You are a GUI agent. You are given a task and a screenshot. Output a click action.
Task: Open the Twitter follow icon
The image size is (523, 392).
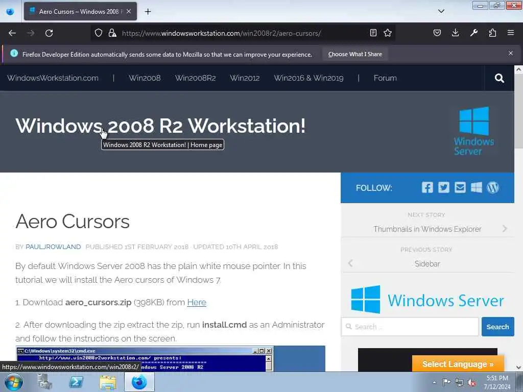[x=444, y=187]
